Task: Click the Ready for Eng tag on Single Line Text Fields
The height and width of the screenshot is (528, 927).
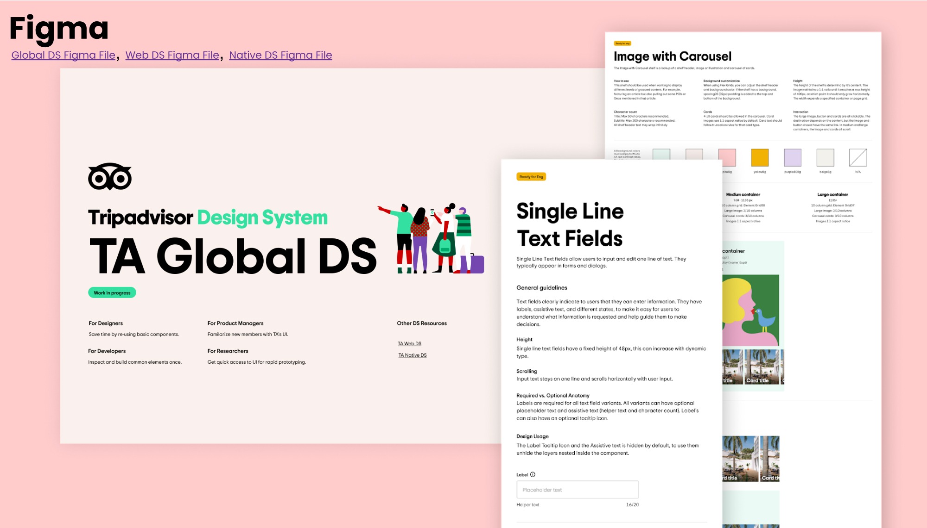Action: coord(531,177)
